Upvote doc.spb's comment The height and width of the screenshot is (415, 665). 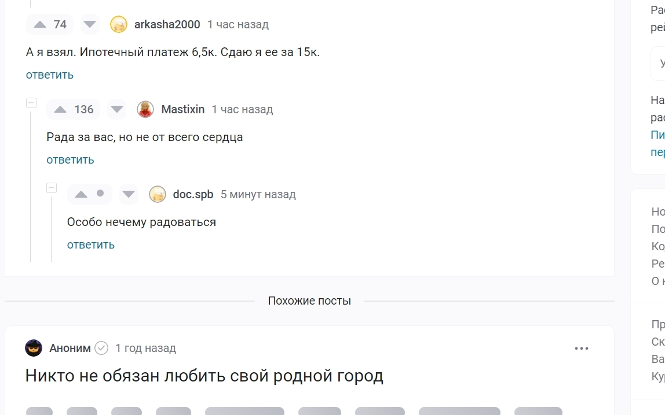pyautogui.click(x=81, y=194)
